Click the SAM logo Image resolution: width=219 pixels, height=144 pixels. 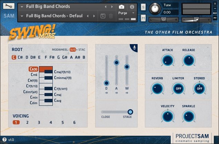(x=9, y=16)
